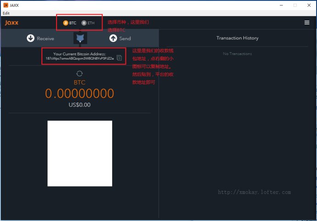Click the US$0.00 fiat value
Screen dimensions: 317x221
[79, 105]
